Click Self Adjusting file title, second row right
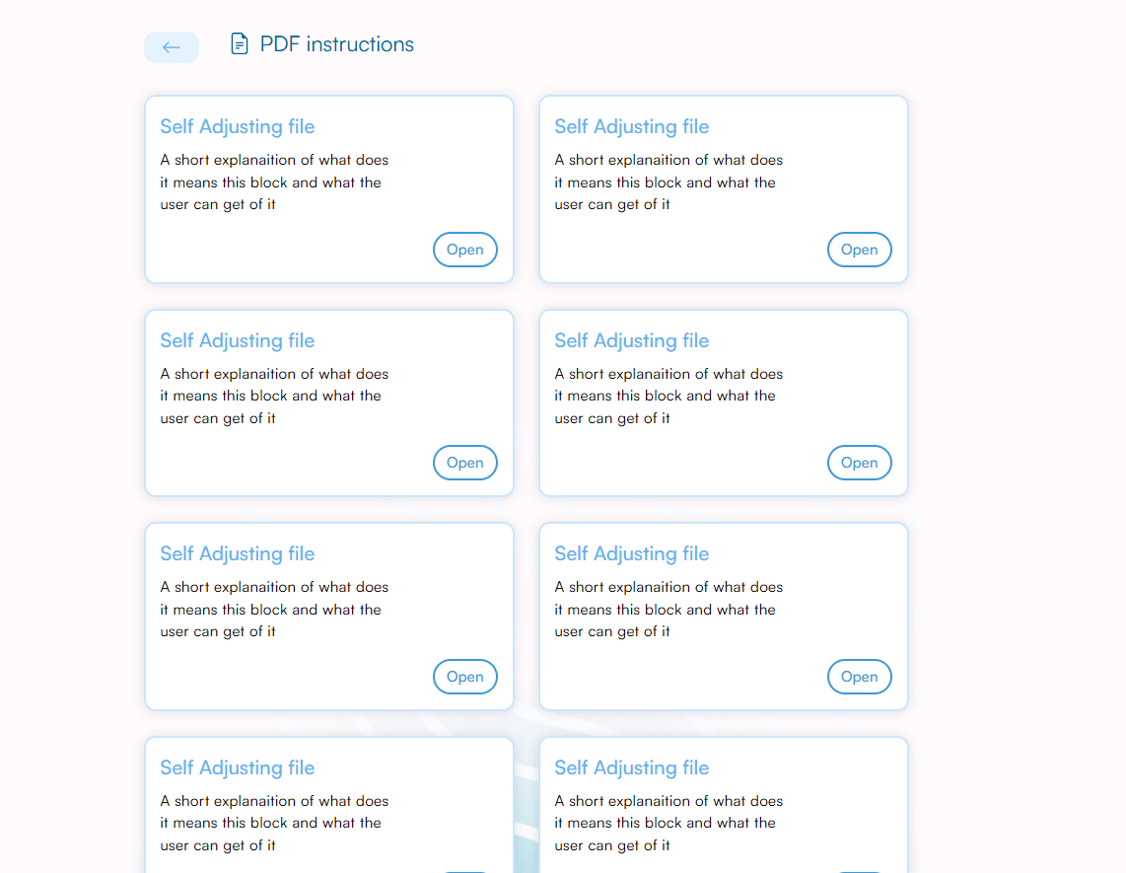The image size is (1126, 873). pyautogui.click(x=631, y=340)
